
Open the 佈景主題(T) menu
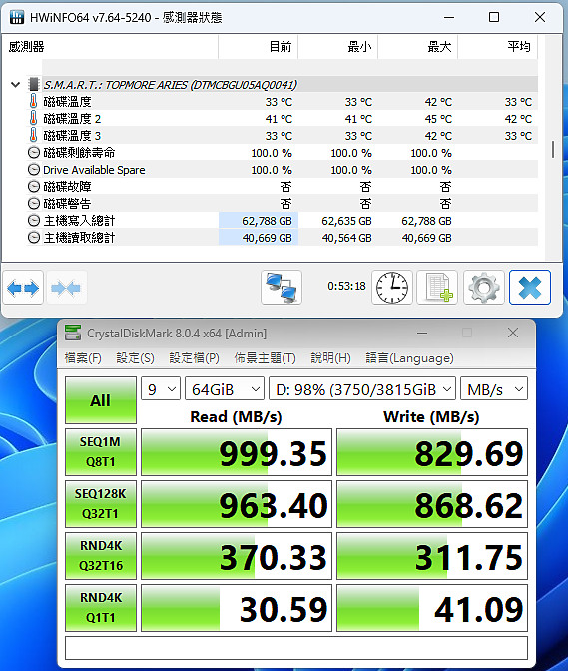[x=265, y=358]
